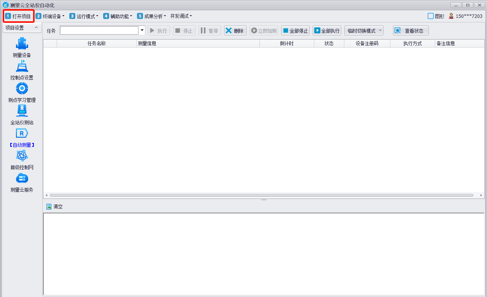Viewport: 487px width, 297px height.
Task: Open the 测量设备 sidebar icon
Action: (22, 44)
